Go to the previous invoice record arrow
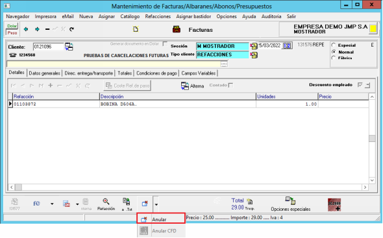Screen dimensions: 383x238 click(x=26, y=29)
